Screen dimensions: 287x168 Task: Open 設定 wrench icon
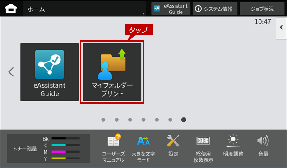tap(173, 146)
